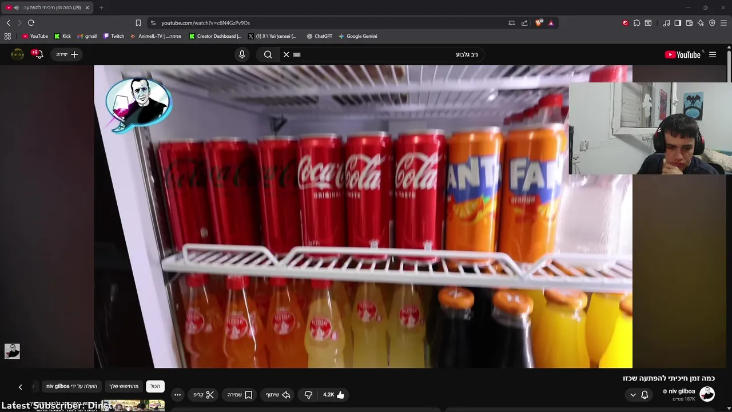
Task: Reload the page with the refresh icon
Action: point(31,23)
